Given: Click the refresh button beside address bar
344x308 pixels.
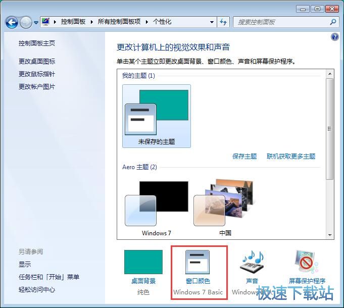Looking at the screenshot, I should tap(223, 22).
